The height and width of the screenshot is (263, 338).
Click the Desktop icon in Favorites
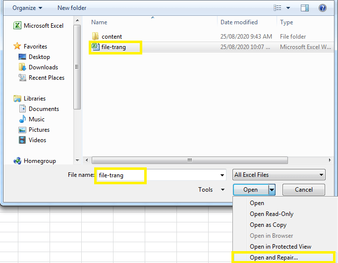click(x=22, y=56)
